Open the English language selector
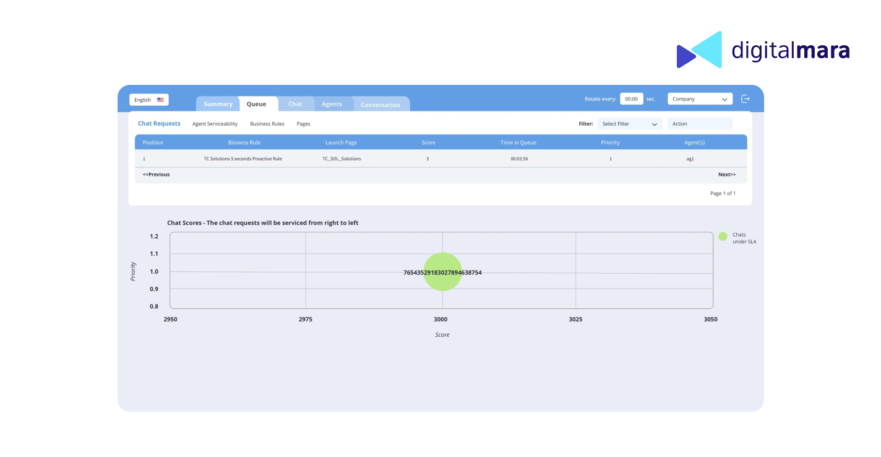881x457 pixels. pos(148,100)
